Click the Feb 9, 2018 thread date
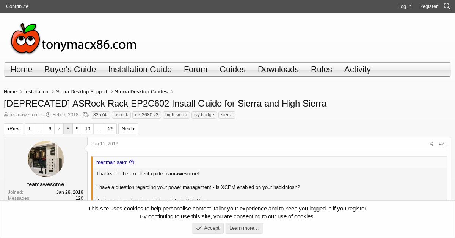 (65, 115)
